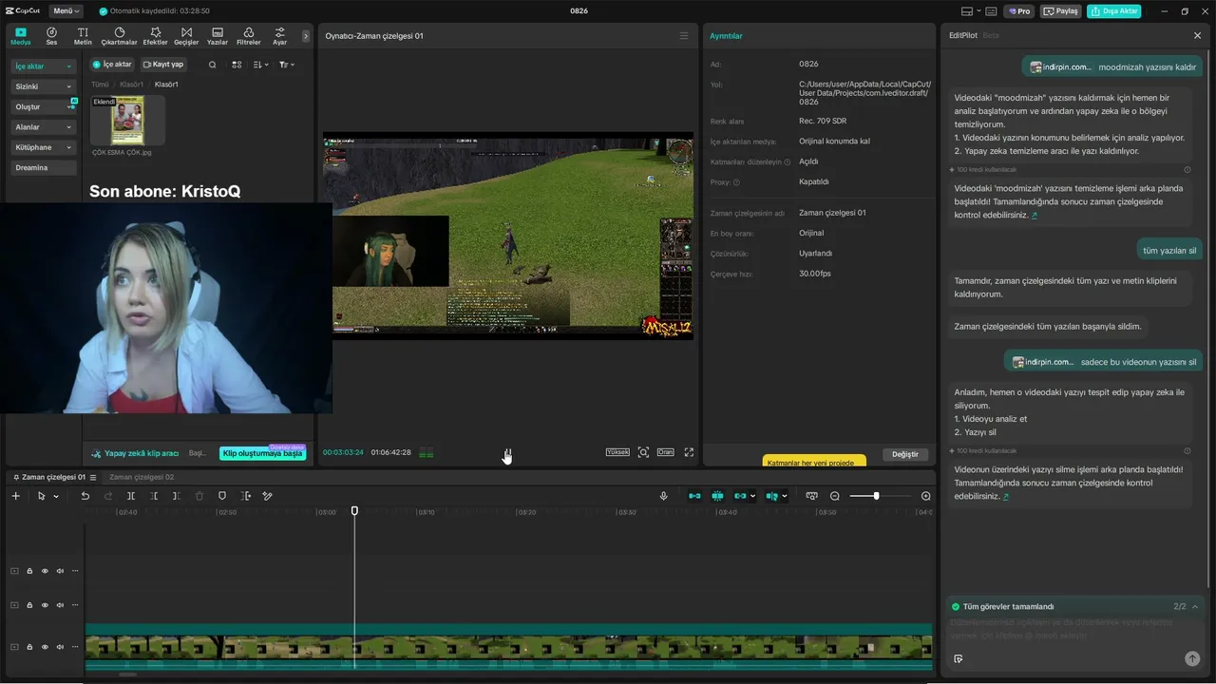Record a voiceover with the microphone
This screenshot has height=684, width=1216.
coord(664,496)
